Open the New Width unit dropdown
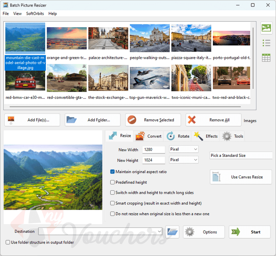The height and width of the screenshot is (256, 276). coord(184,149)
